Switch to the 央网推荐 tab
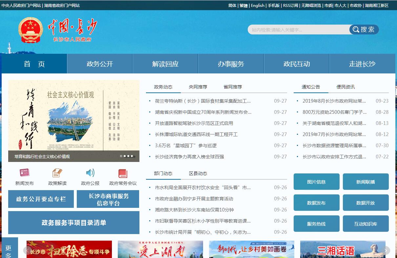This screenshot has height=258, width=397. point(198,87)
